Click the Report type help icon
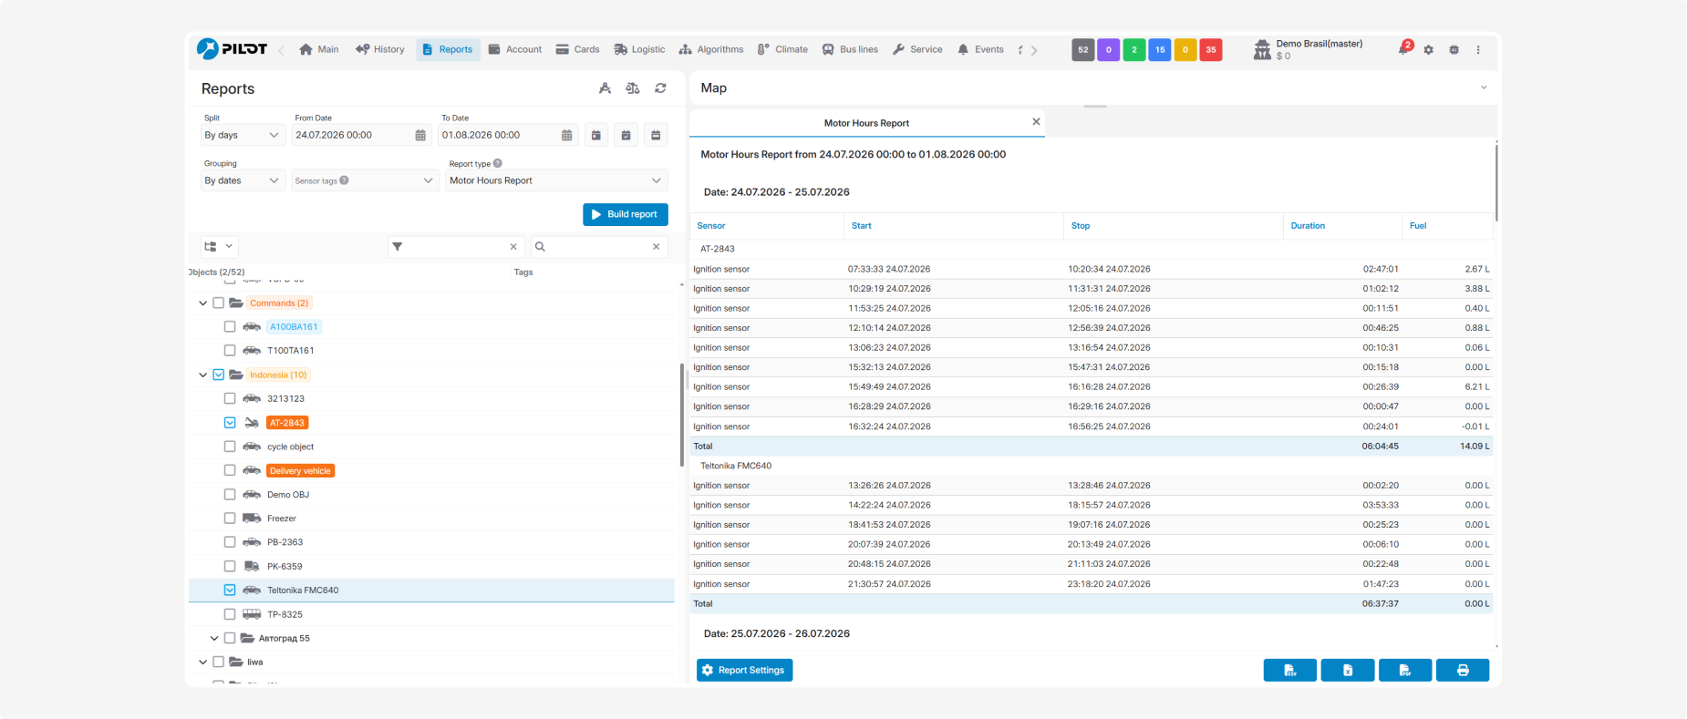Screen dimensions: 1687x719 (498, 164)
